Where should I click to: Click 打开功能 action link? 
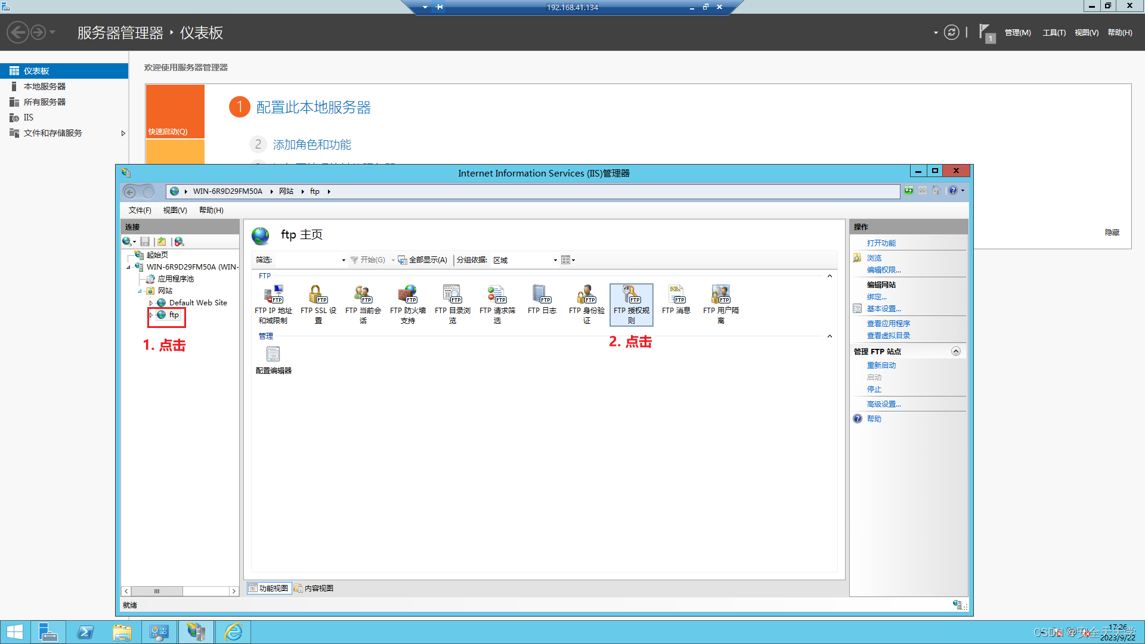click(881, 243)
